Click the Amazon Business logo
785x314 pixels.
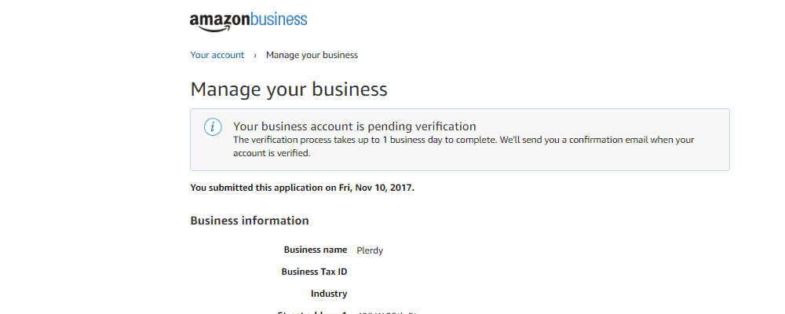tap(248, 21)
